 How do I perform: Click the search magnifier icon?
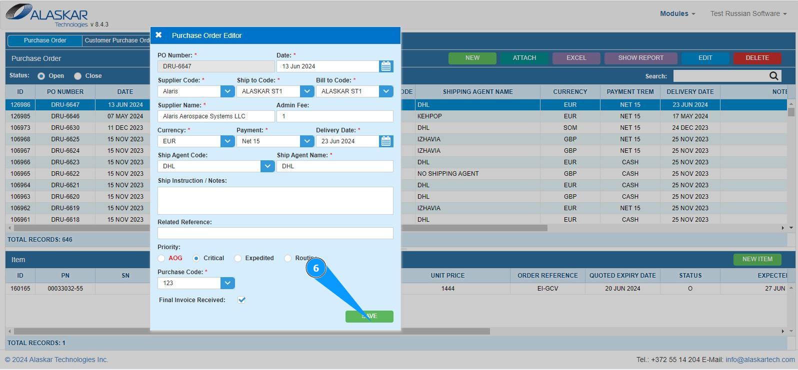(774, 76)
